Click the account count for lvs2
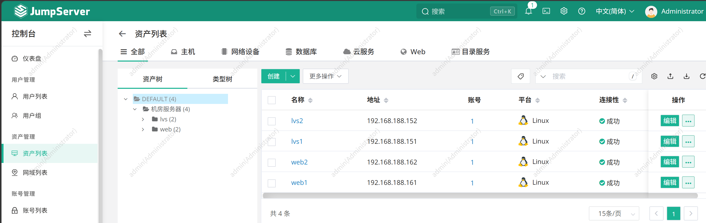The height and width of the screenshot is (223, 706). point(472,121)
